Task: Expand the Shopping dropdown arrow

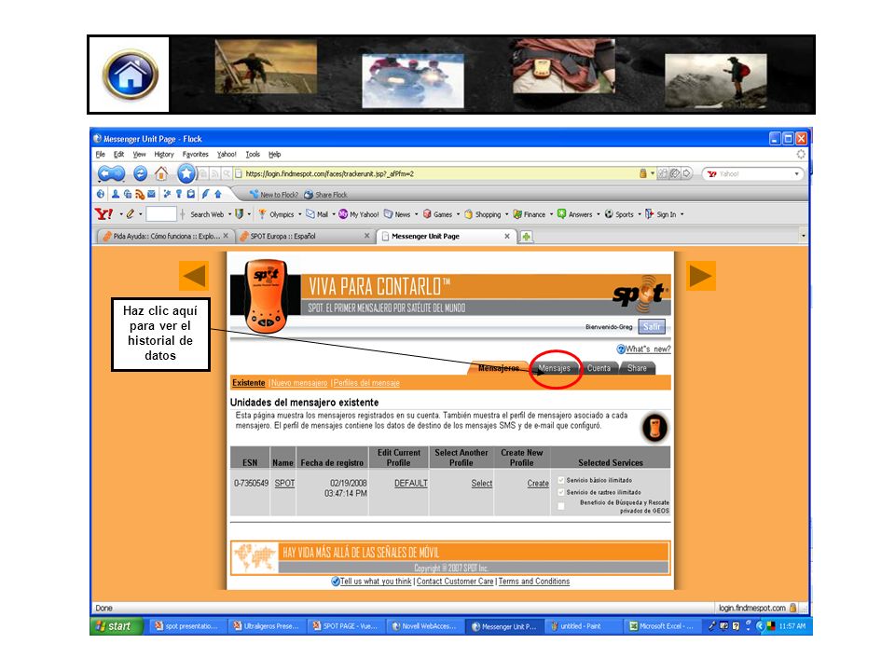Action: click(x=506, y=214)
